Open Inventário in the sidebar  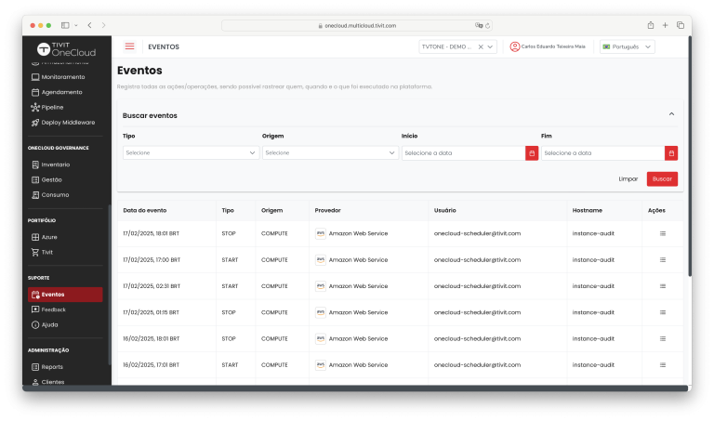56,164
